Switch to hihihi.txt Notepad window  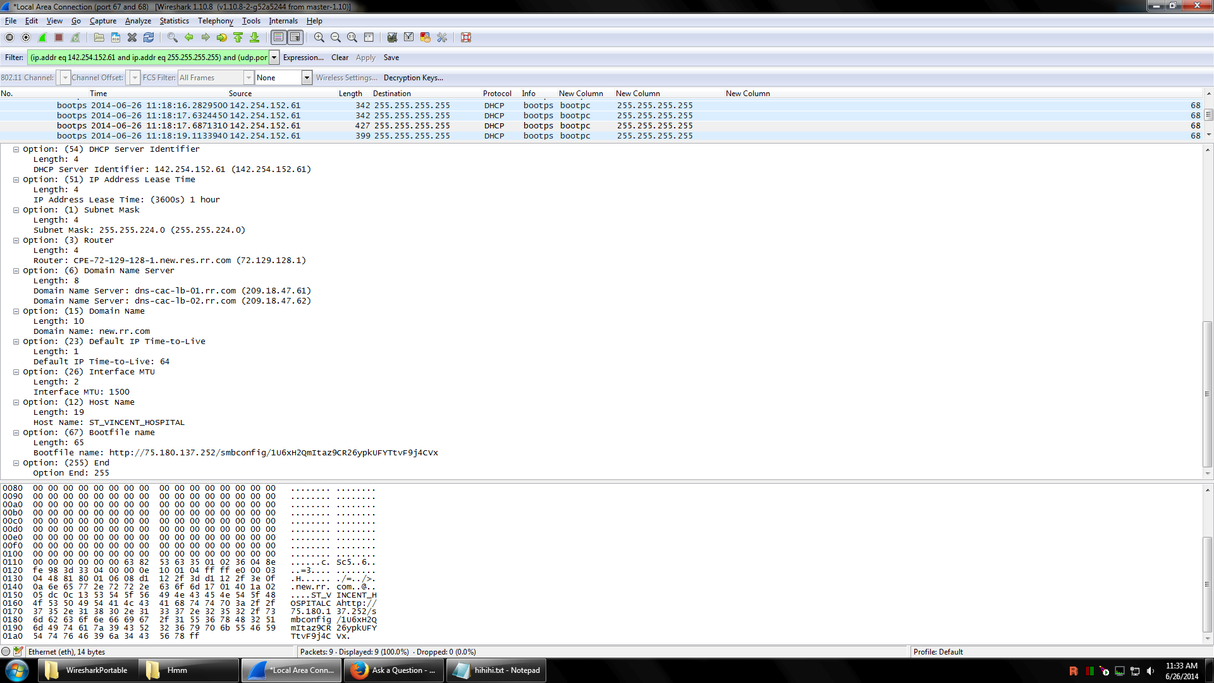(496, 670)
